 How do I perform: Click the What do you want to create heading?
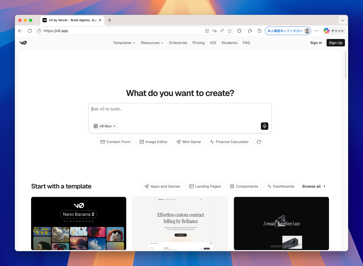pos(180,93)
